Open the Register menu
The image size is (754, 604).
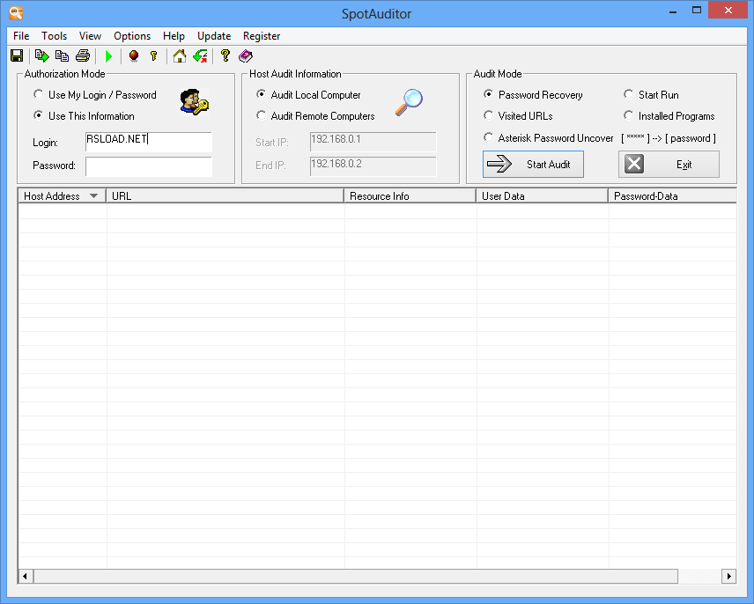[x=261, y=36]
